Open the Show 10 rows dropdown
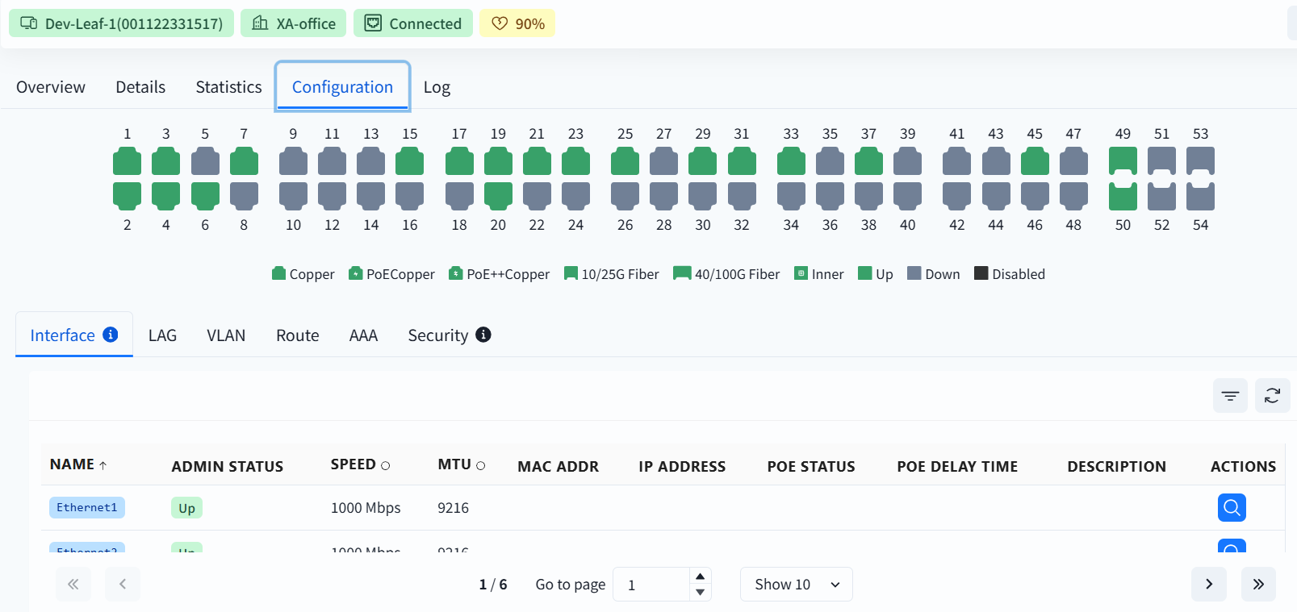1297x612 pixels. point(796,585)
